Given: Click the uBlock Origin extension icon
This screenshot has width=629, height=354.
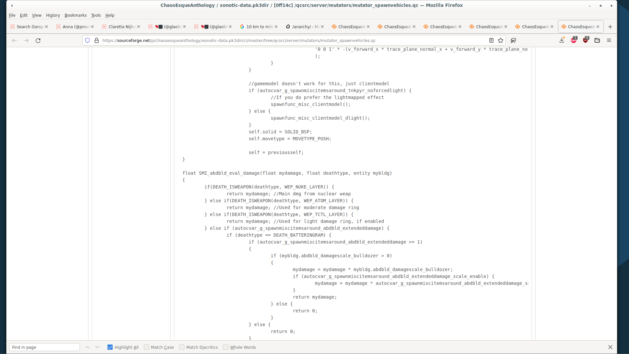Looking at the screenshot, I should (585, 40).
